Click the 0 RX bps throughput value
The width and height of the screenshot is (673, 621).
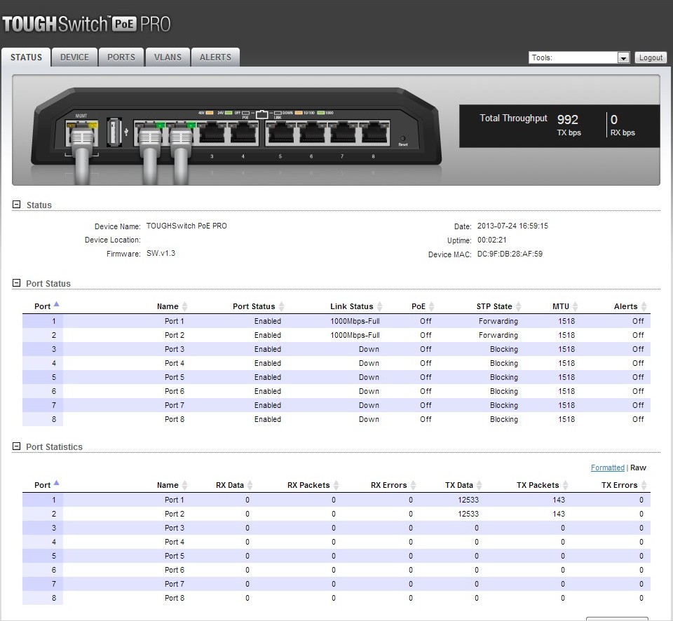614,119
